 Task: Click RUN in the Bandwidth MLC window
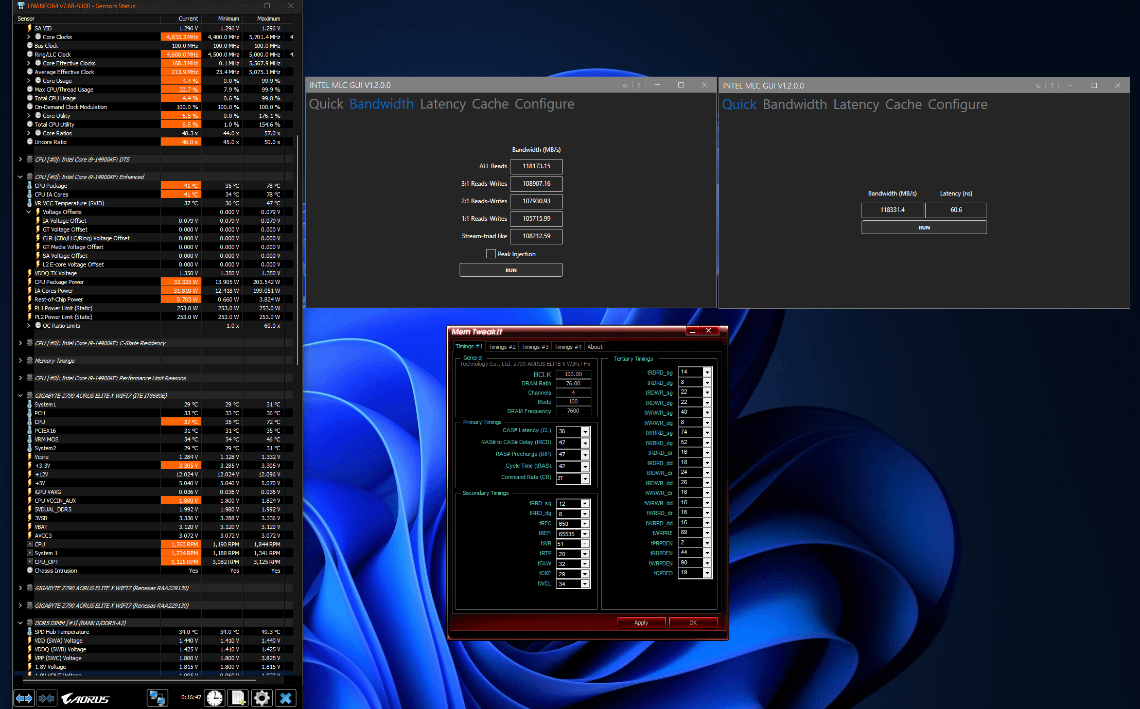tap(511, 270)
